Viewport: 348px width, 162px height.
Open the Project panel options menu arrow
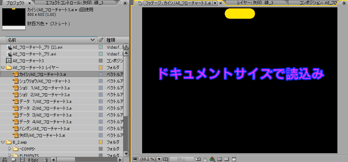tap(125, 3)
